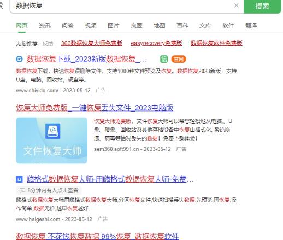The width and height of the screenshot is (283, 240).
Task: Open suggestion 数据恢复软件免费版
Action: tap(216, 43)
